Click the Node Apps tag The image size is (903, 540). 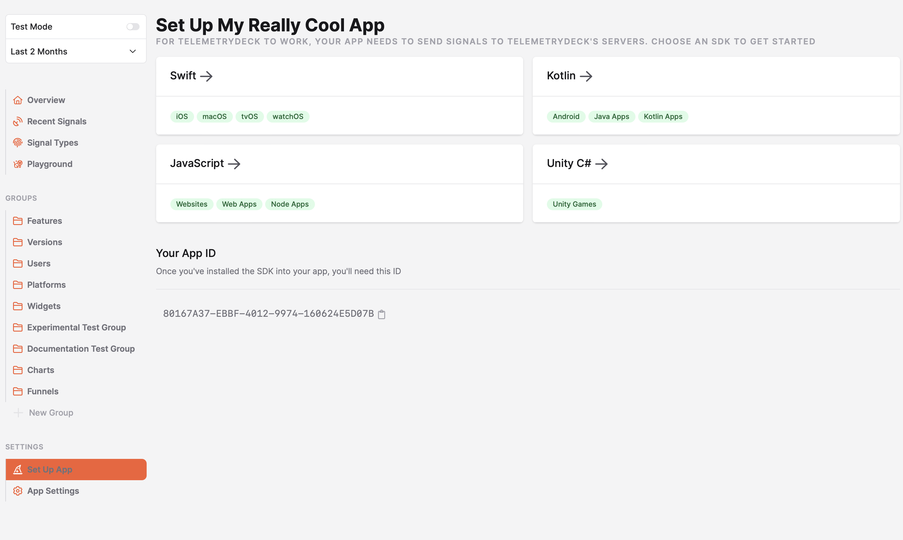click(x=290, y=204)
